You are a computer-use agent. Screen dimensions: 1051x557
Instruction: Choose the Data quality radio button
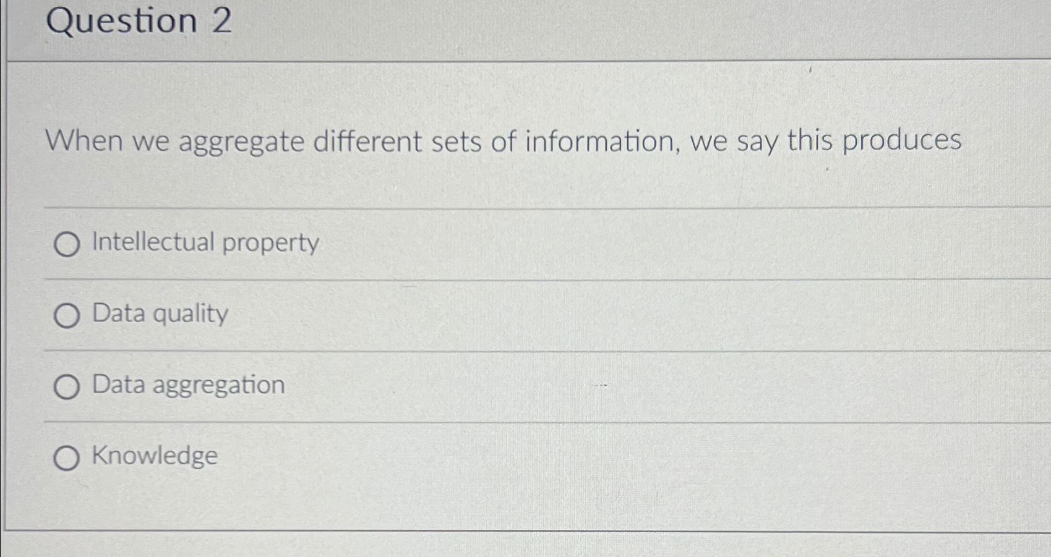[x=67, y=316]
